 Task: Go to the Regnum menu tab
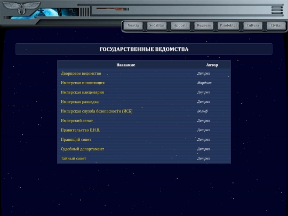(204, 26)
